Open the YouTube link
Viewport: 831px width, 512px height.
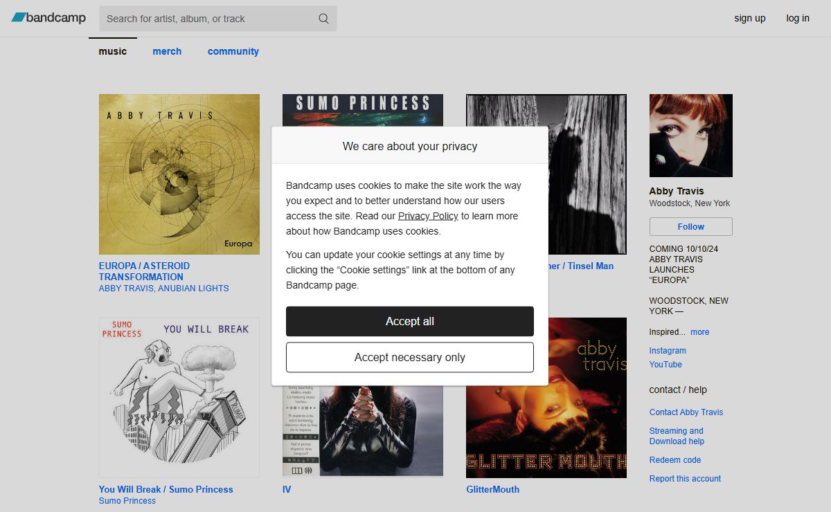click(665, 365)
